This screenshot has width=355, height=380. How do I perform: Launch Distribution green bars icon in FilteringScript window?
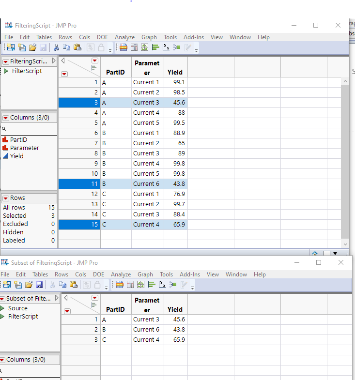pos(155,47)
